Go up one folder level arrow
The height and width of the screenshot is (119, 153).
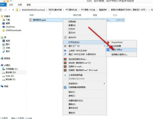[x=13, y=10]
